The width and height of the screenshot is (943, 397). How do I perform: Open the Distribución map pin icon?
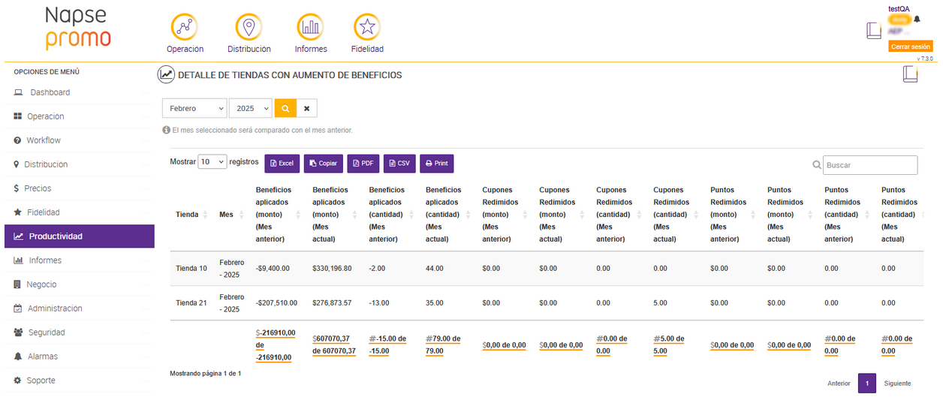(249, 28)
